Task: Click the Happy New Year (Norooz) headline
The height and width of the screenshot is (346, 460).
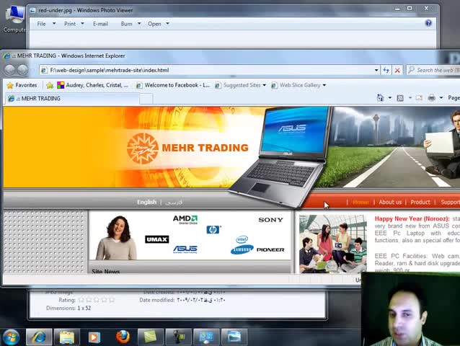Action: tap(412, 218)
